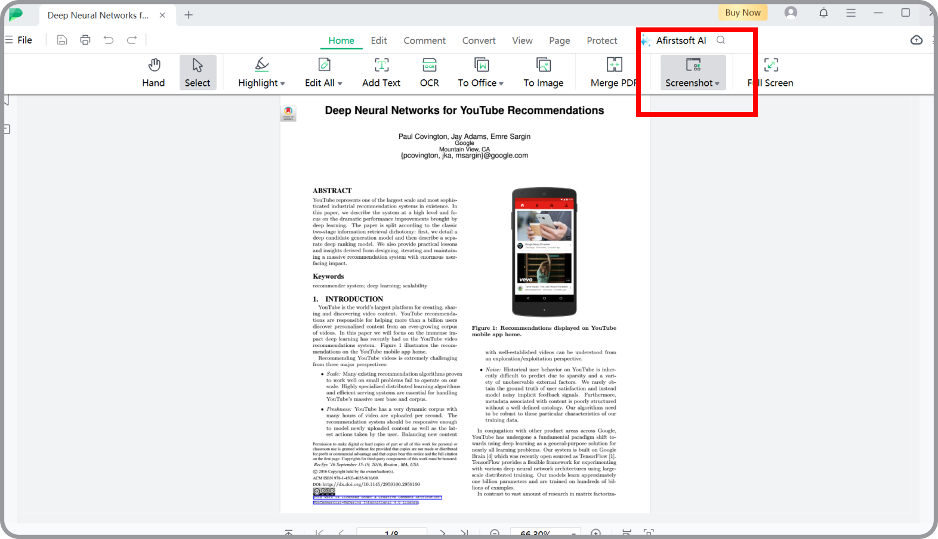
Task: Enter Full Screen mode
Action: pyautogui.click(x=771, y=73)
